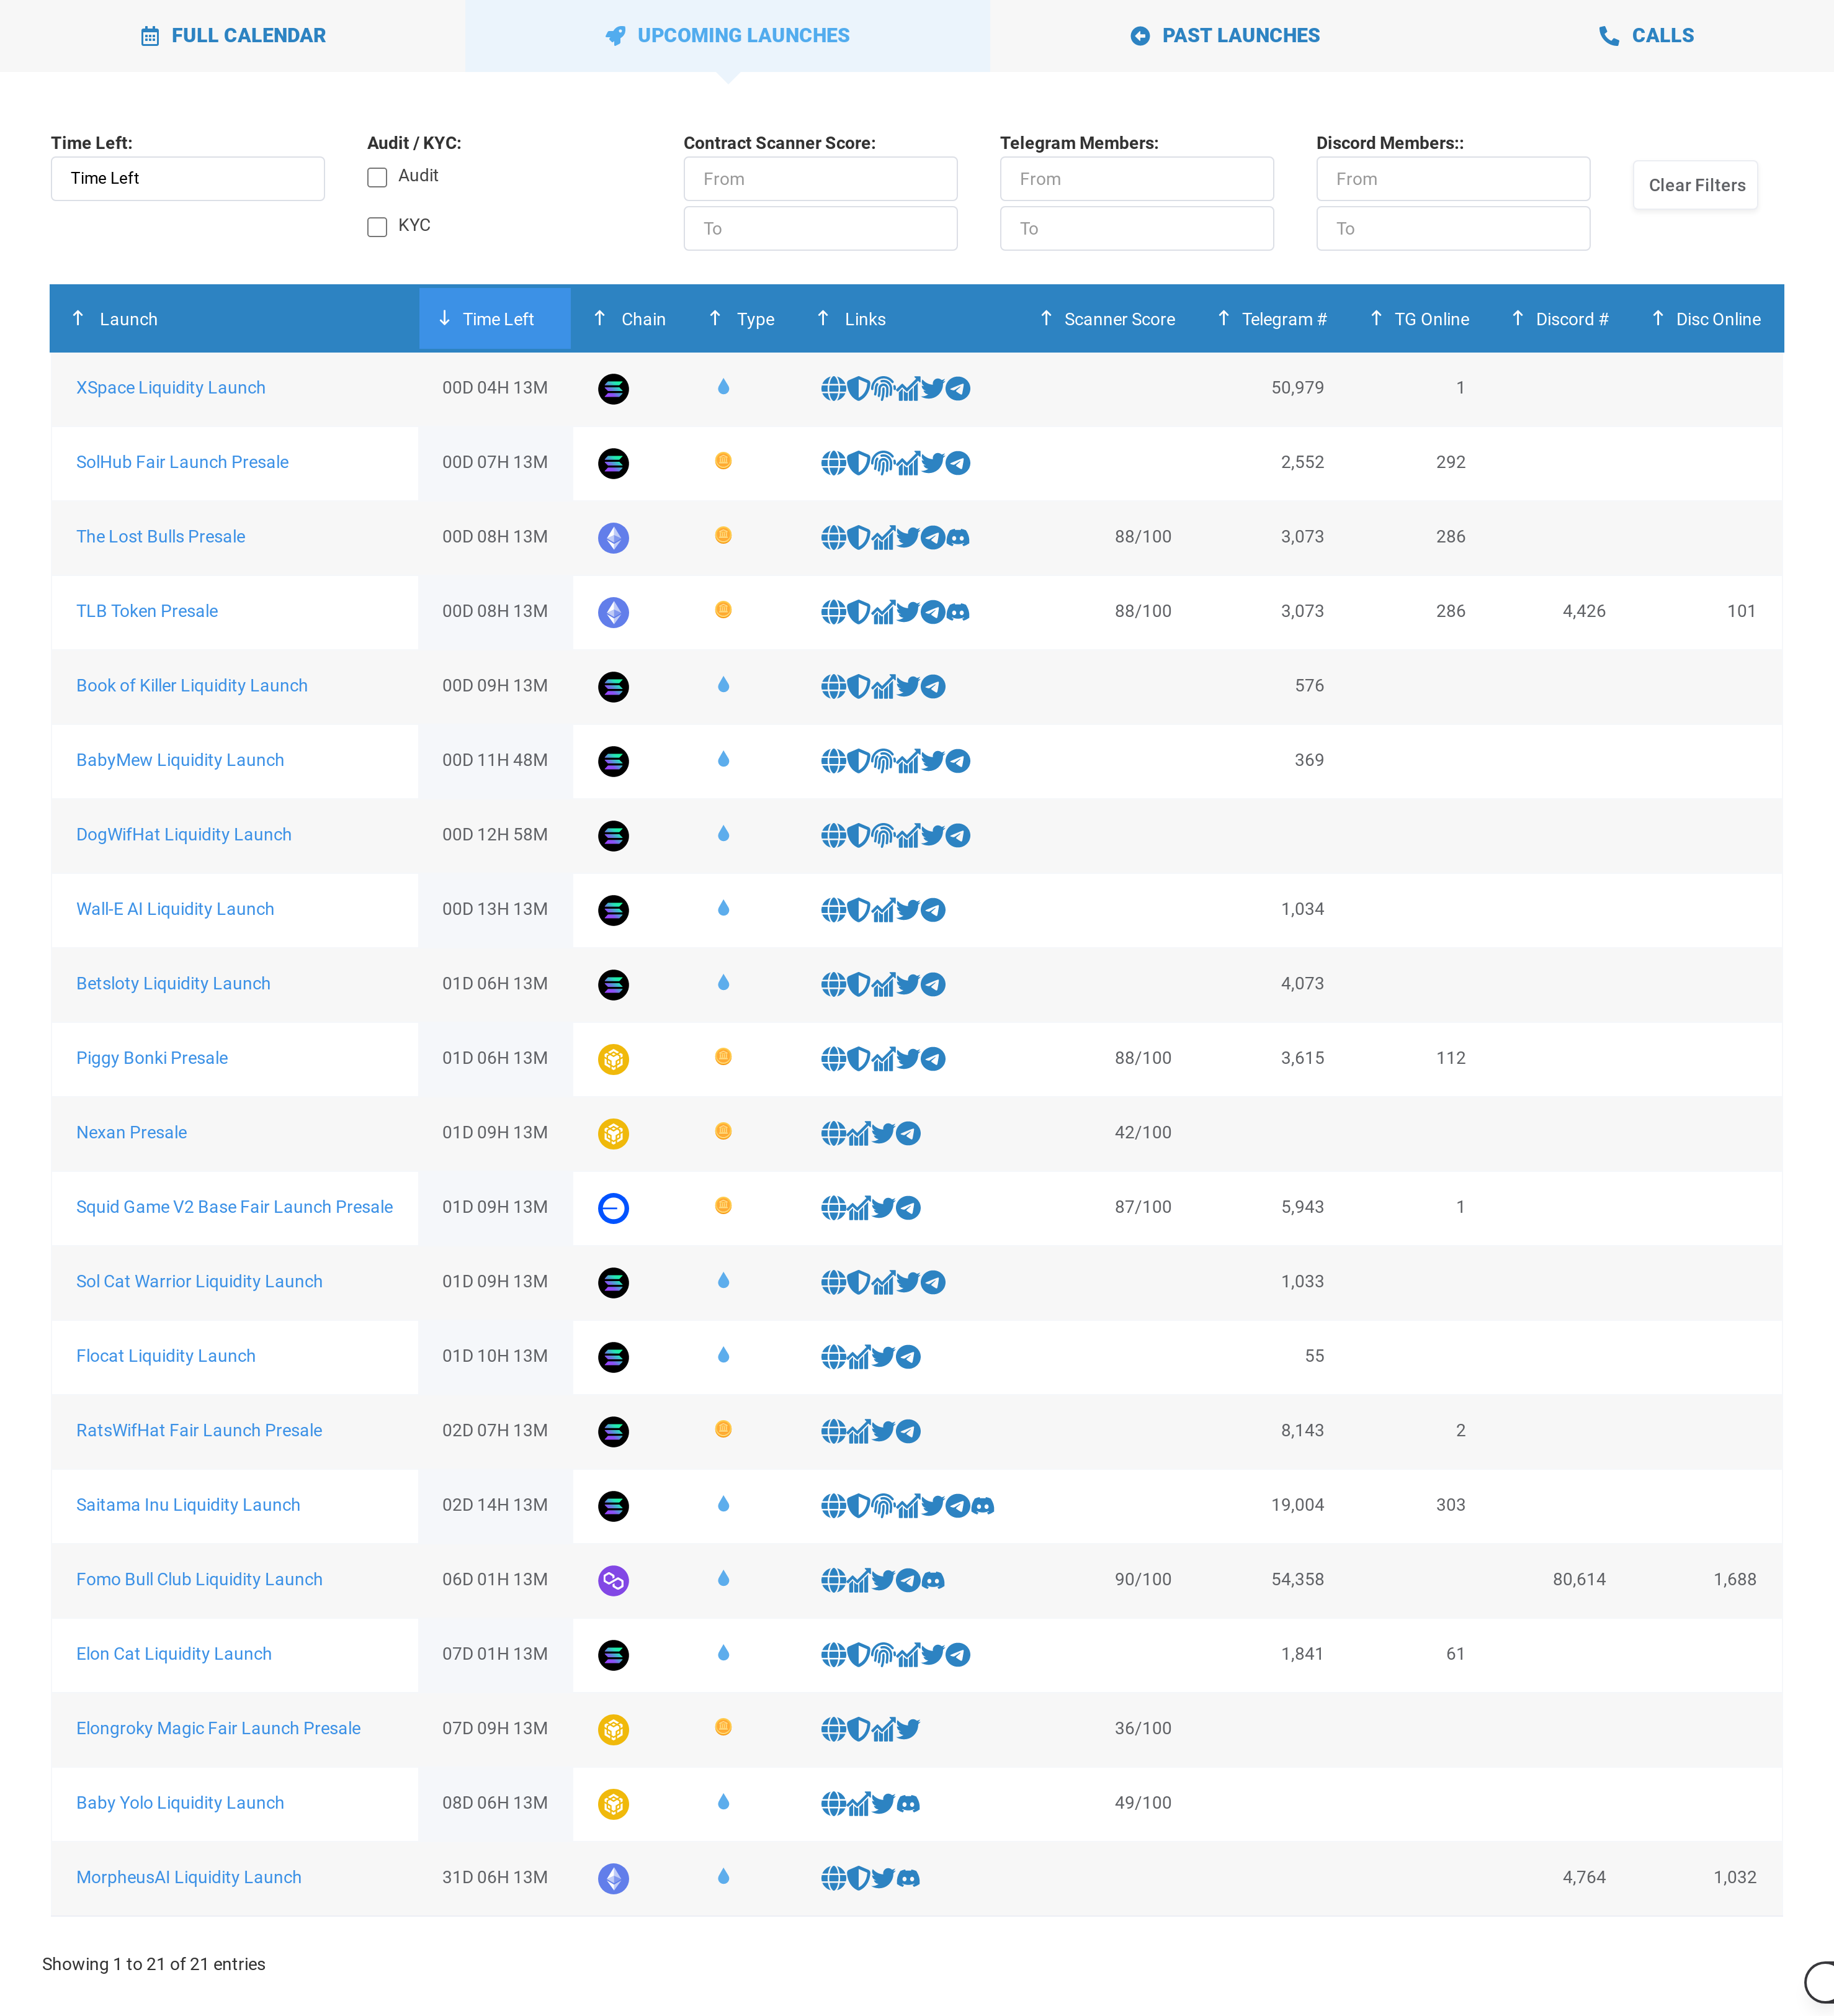
Task: Switch to Full Calendar tab
Action: pos(233,36)
